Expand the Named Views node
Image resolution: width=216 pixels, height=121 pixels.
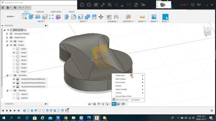[x=7, y=37]
